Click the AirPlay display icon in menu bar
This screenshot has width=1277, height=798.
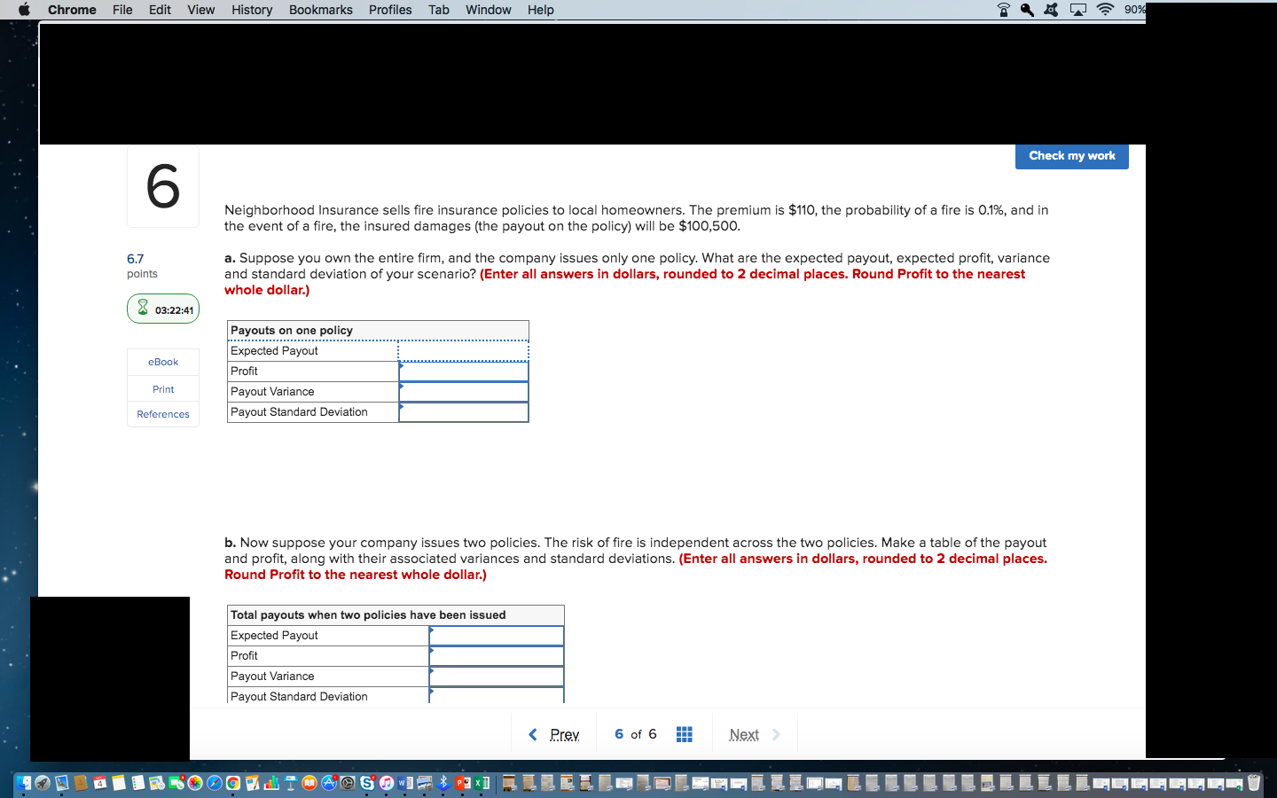point(1077,10)
